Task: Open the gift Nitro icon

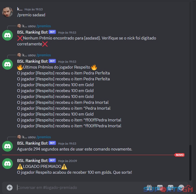Action: click(149, 187)
